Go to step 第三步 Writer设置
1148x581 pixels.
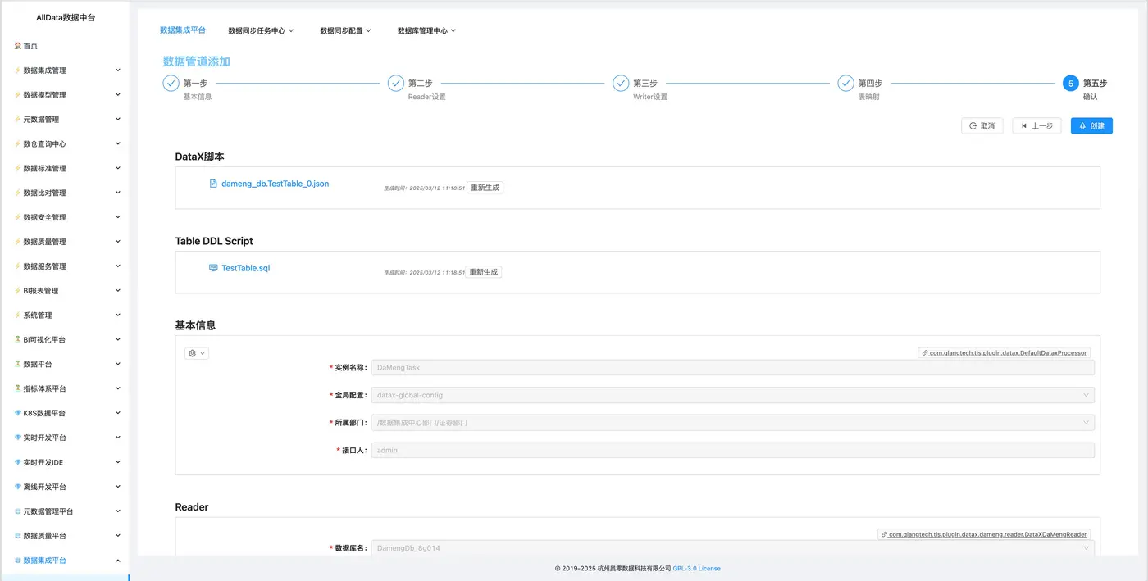pyautogui.click(x=640, y=89)
